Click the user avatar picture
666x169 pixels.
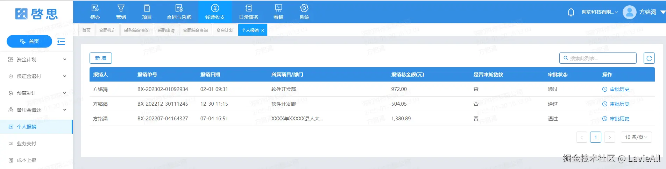point(630,12)
